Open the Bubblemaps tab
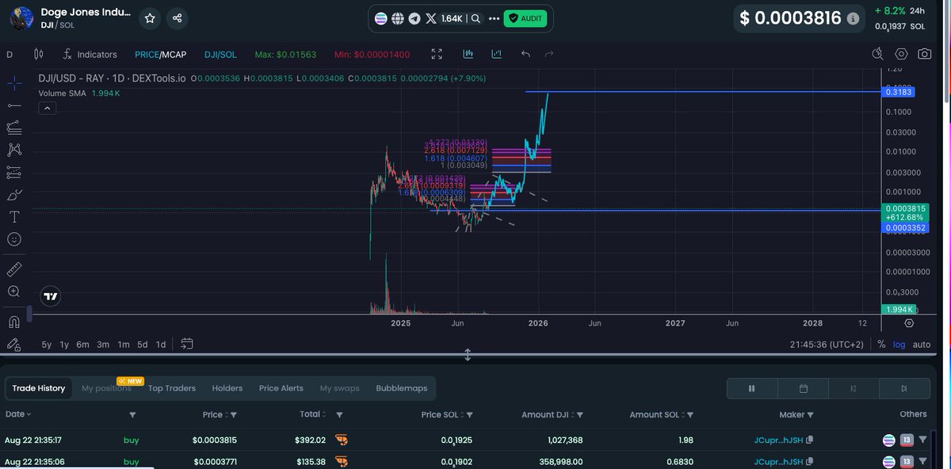Viewport: 951px width, 469px height. [402, 388]
